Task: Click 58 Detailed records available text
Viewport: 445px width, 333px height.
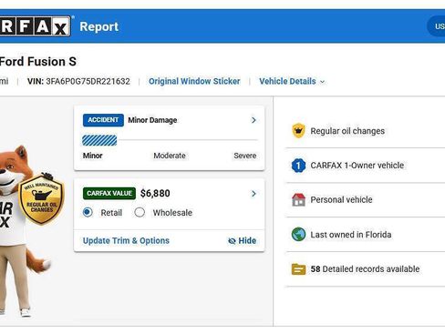Action: (365, 269)
